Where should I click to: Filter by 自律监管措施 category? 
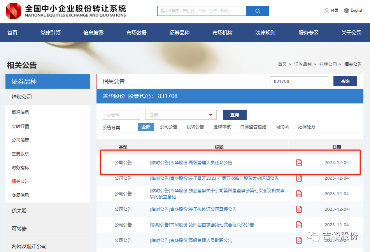(x=253, y=127)
